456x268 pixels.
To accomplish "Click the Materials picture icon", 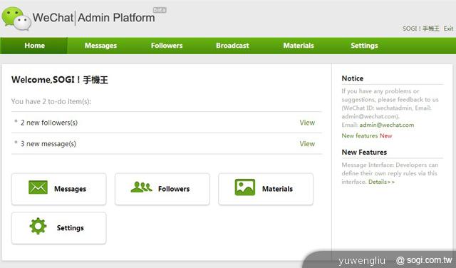I will pos(245,187).
